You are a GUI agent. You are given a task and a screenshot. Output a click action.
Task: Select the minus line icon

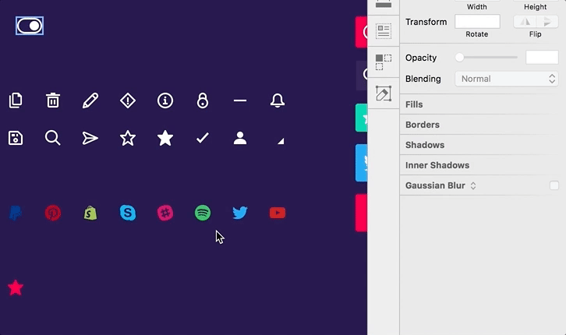(x=240, y=100)
